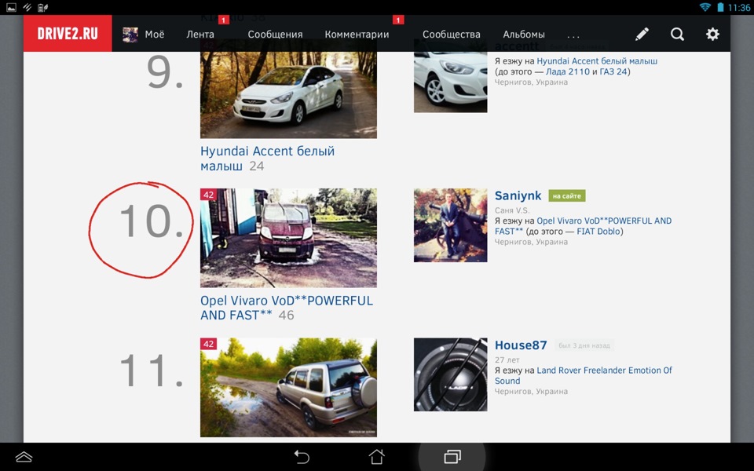This screenshot has width=754, height=471.
Task: Tap user avatar next to Моё
Action: coord(130,35)
